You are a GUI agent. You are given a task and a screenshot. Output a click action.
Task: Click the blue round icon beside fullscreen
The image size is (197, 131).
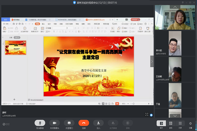click(x=151, y=115)
